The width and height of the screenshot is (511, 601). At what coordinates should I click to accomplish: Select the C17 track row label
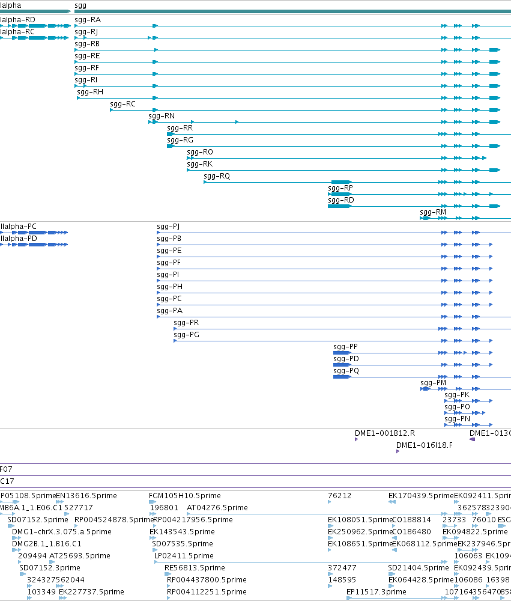click(x=7, y=481)
